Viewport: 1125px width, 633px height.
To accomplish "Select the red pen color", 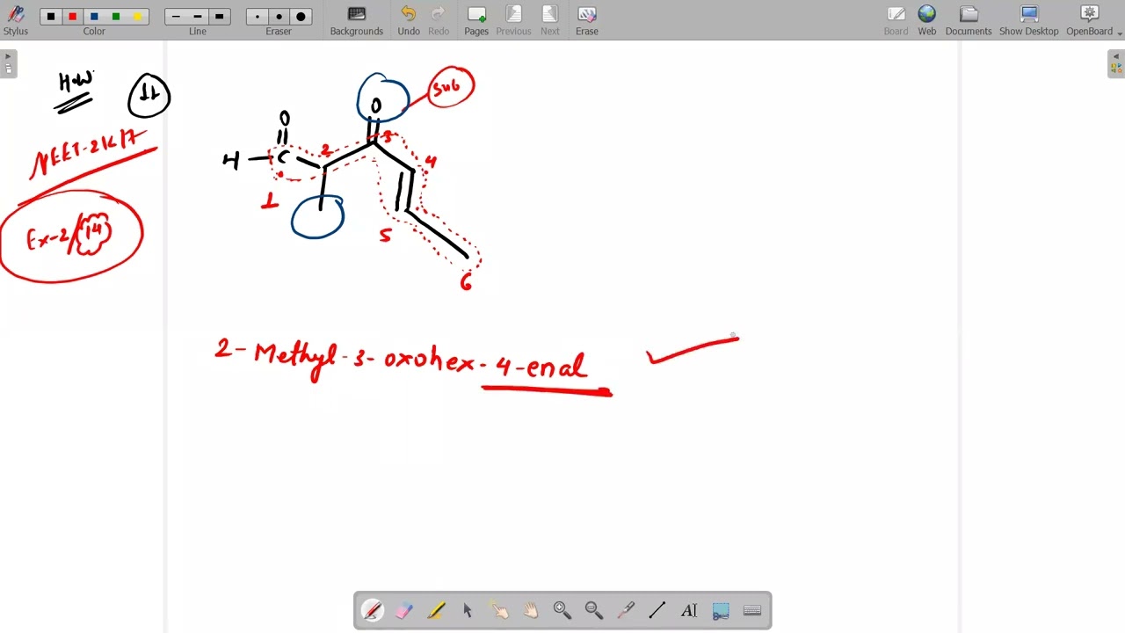I will tap(73, 17).
